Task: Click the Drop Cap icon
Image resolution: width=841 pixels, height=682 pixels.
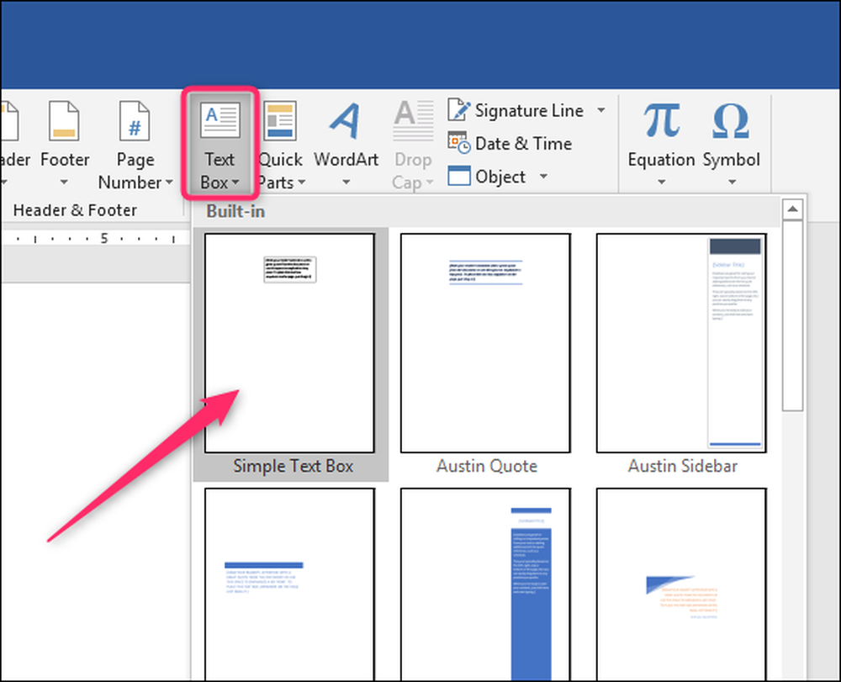Action: [413, 120]
